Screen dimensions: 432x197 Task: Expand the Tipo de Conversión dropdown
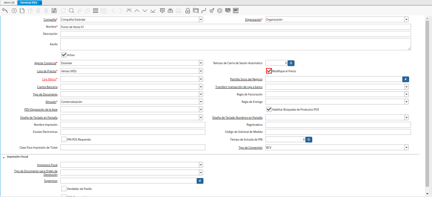[x=406, y=147]
